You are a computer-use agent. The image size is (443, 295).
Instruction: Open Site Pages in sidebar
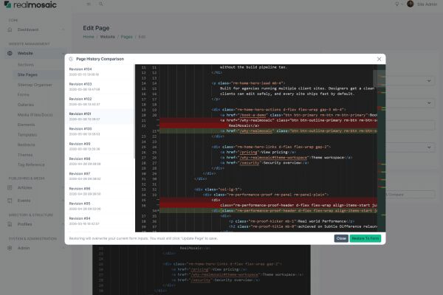pyautogui.click(x=27, y=74)
